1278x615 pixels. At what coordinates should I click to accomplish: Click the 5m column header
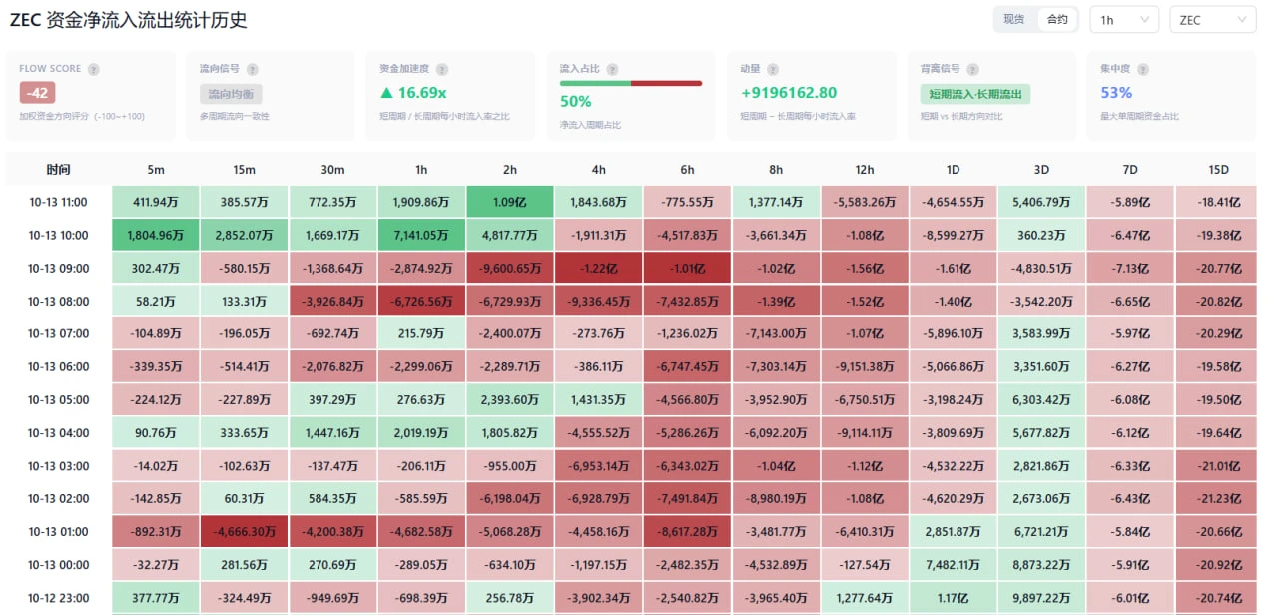coord(155,169)
